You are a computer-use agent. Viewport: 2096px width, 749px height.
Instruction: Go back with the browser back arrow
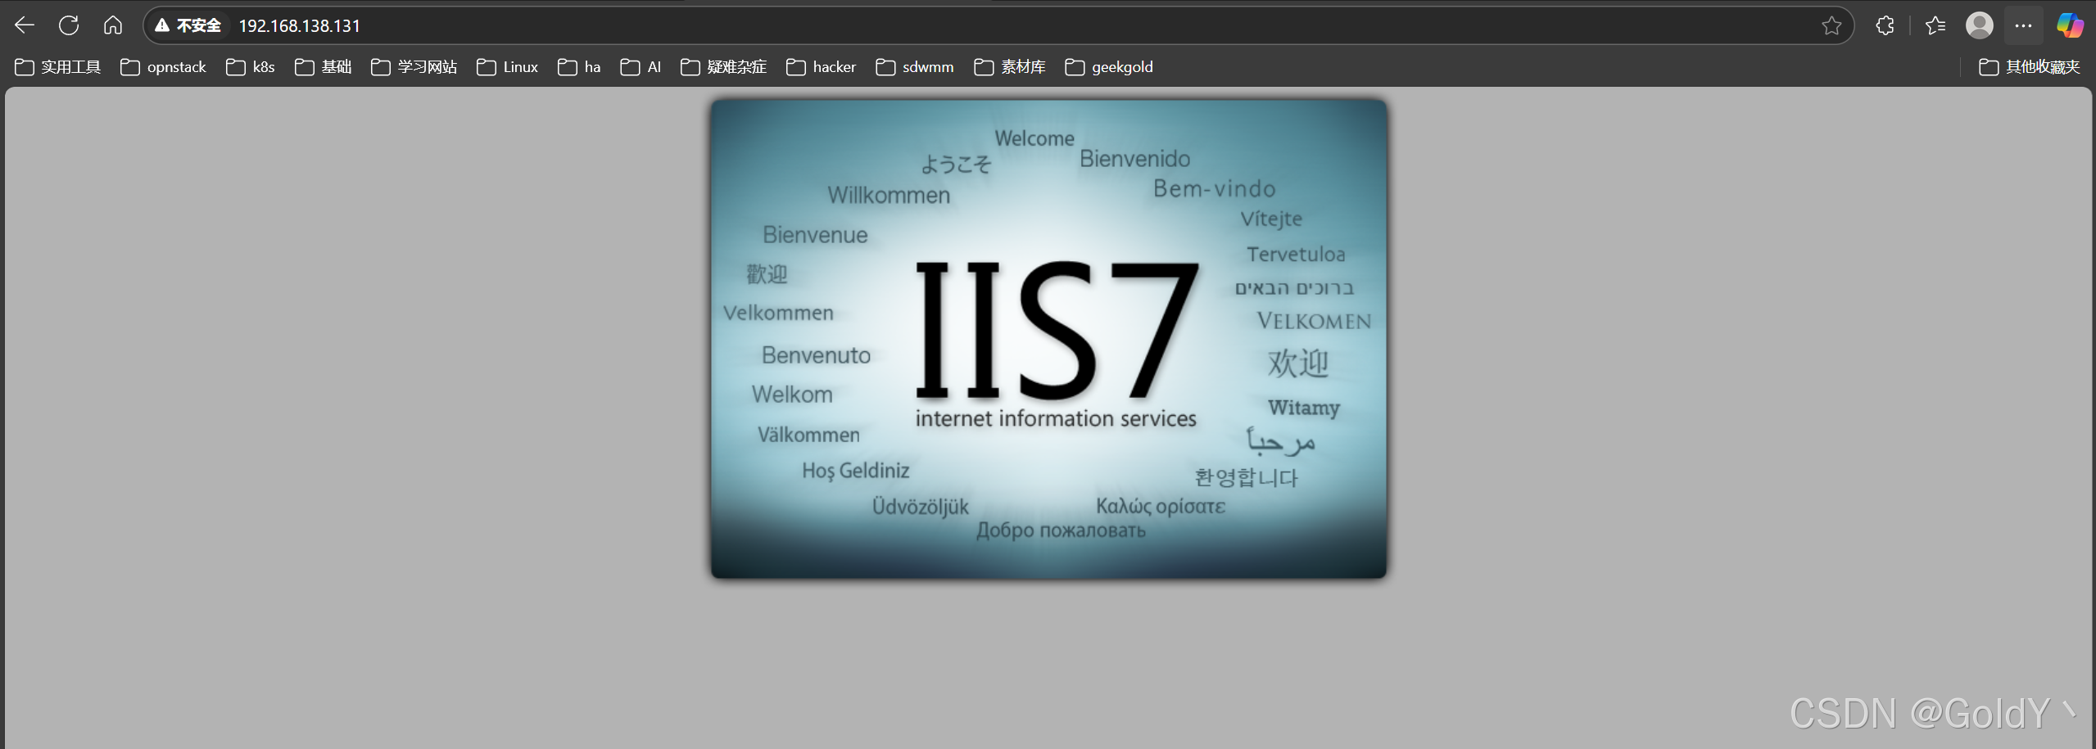[x=25, y=25]
